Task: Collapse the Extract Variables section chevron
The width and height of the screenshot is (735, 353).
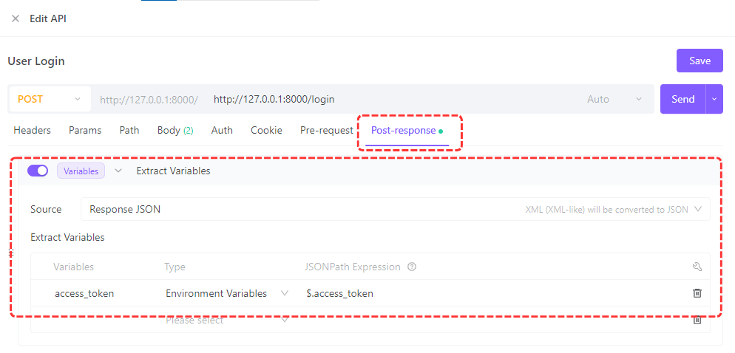Action: click(118, 171)
